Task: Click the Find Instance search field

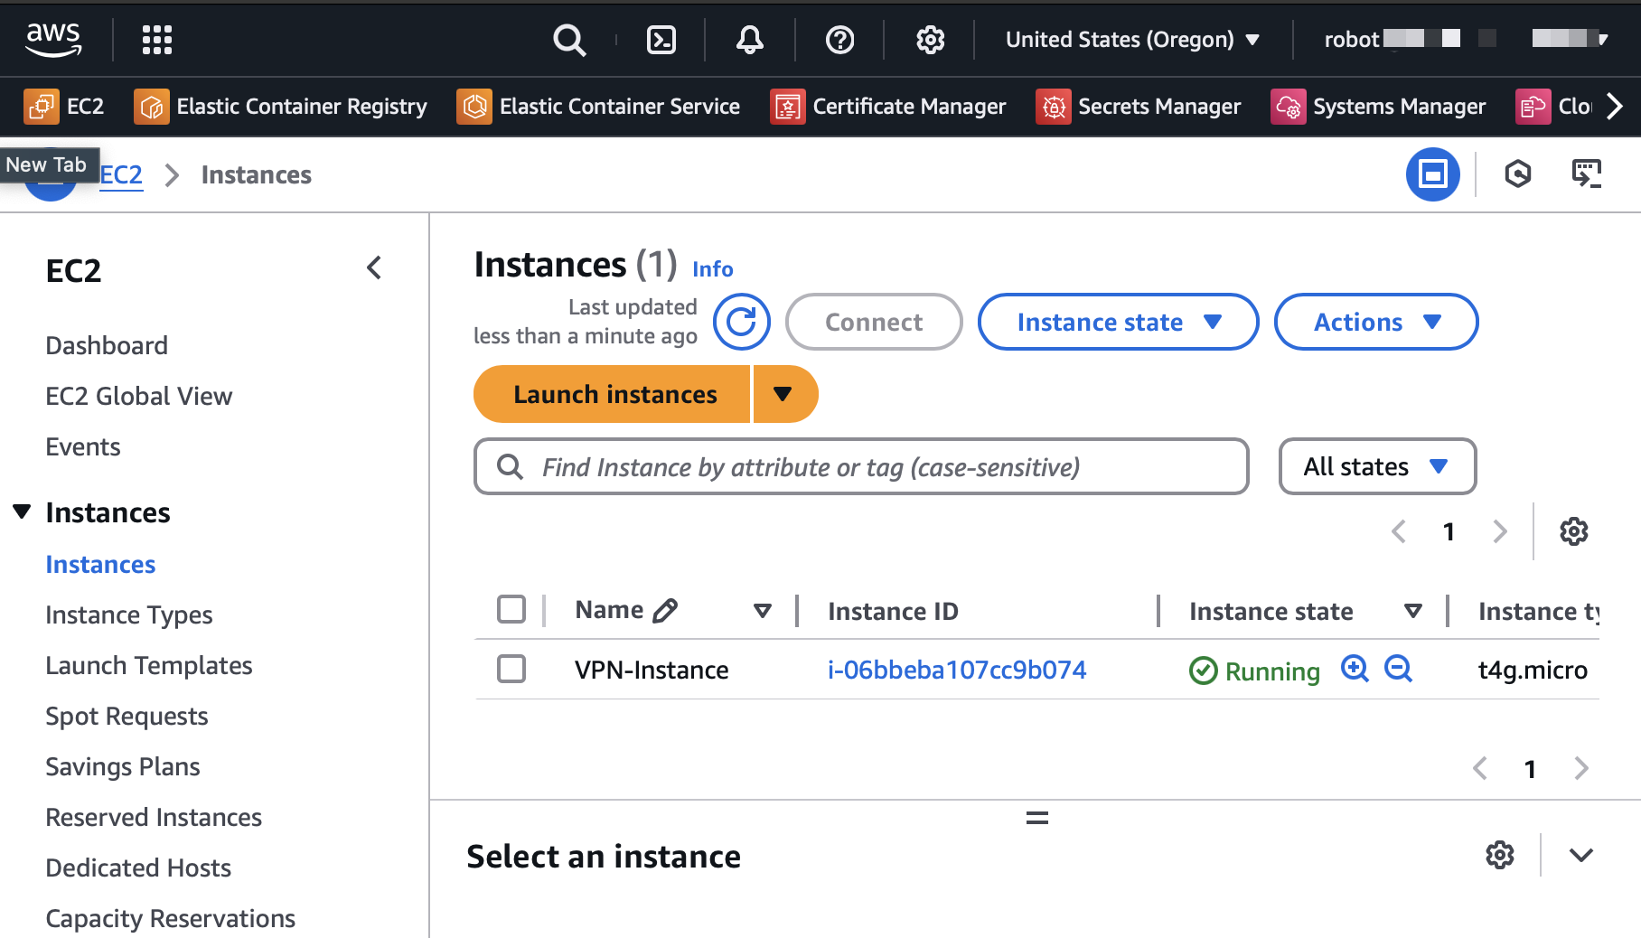Action: (x=861, y=466)
